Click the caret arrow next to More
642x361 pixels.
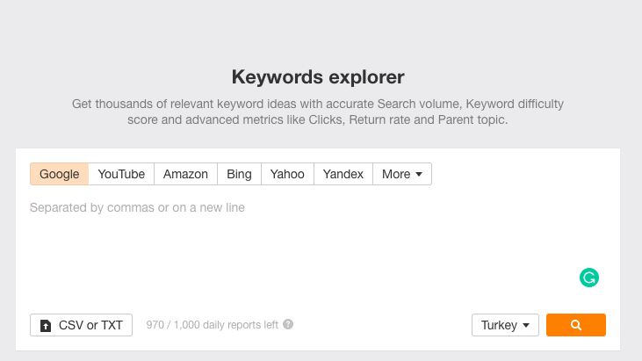click(x=419, y=175)
